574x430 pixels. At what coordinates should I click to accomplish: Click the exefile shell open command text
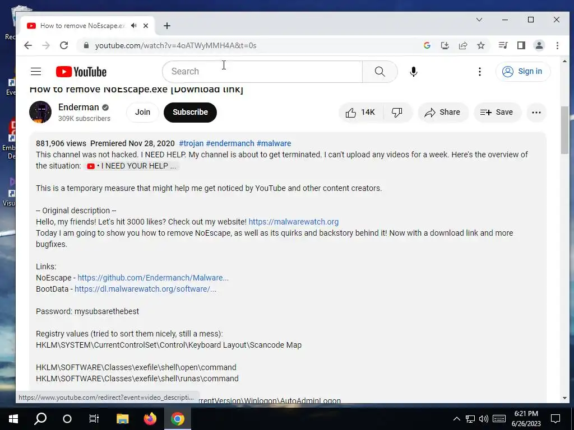[136, 367]
